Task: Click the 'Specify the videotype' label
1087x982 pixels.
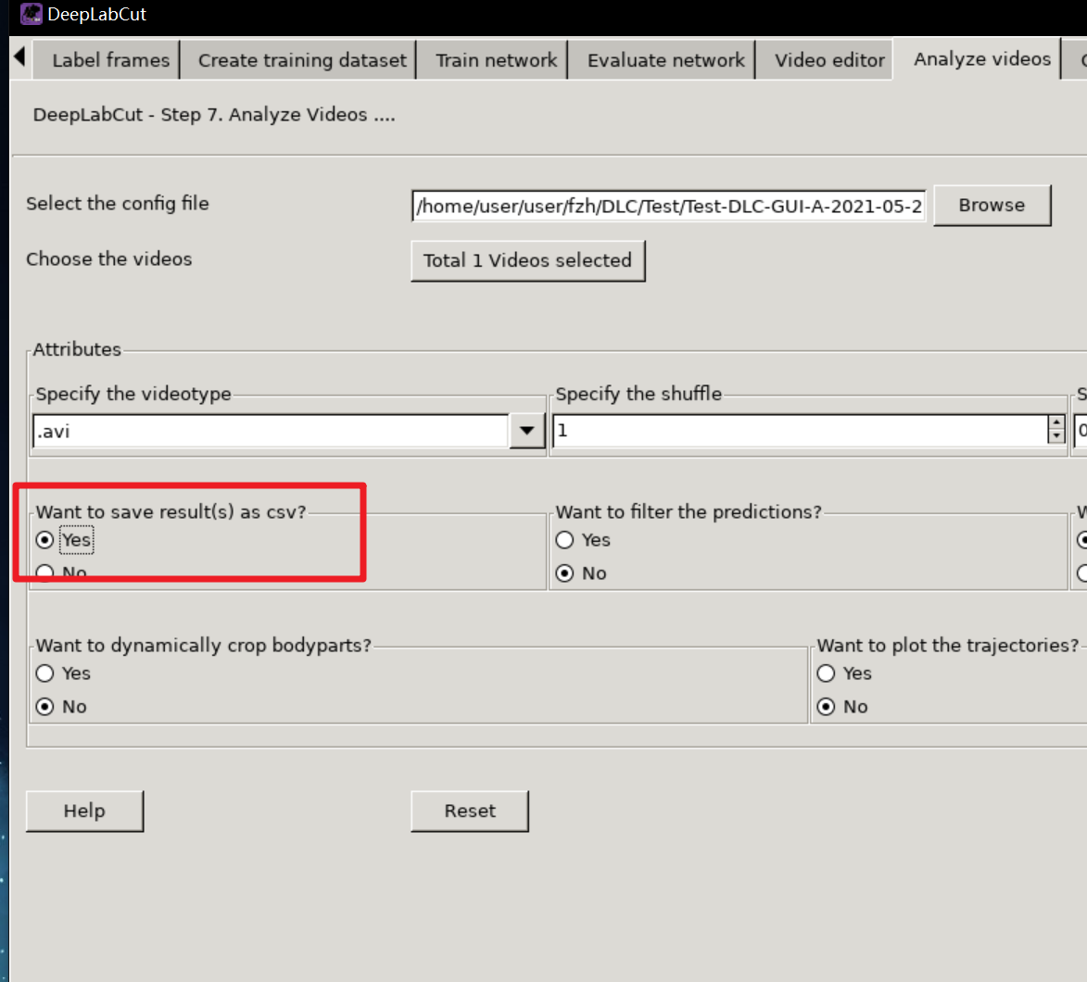Action: tap(133, 394)
